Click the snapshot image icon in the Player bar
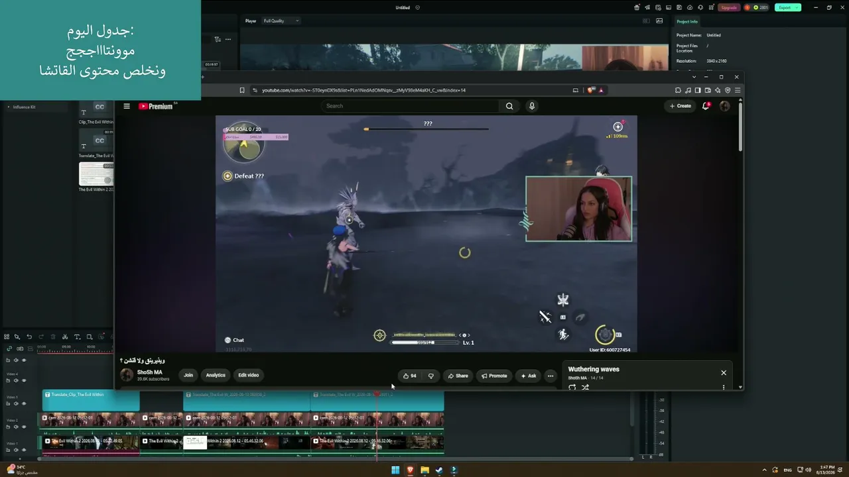This screenshot has height=477, width=849. pyautogui.click(x=659, y=21)
